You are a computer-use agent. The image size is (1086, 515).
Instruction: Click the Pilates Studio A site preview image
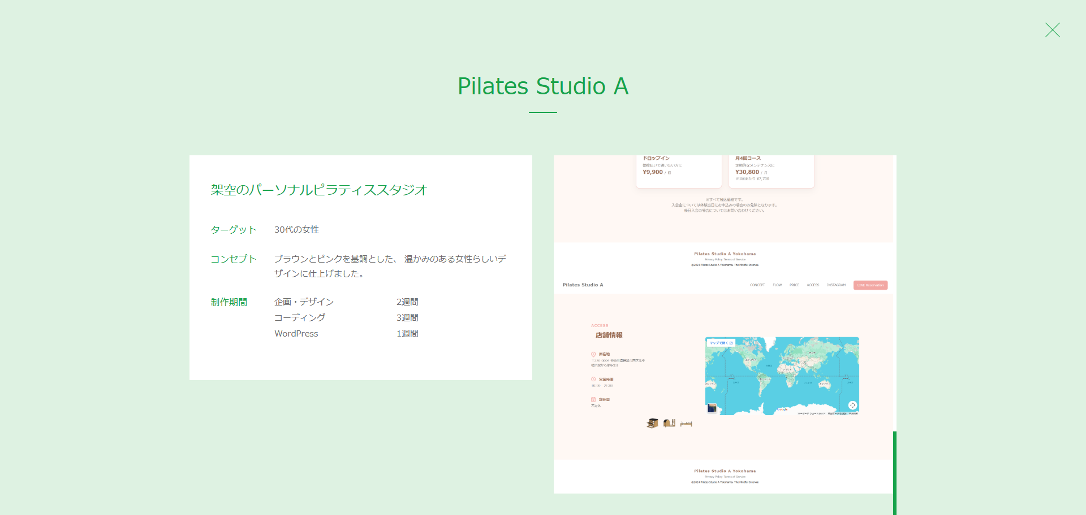[x=723, y=324]
